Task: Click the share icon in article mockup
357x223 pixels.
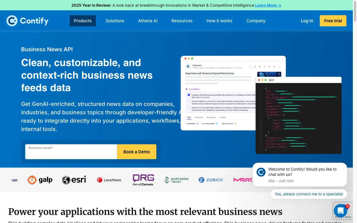Action: [274, 67]
